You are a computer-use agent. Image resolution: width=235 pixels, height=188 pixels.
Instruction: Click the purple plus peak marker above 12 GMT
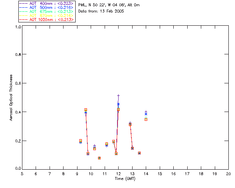pyautogui.click(x=118, y=95)
